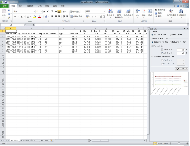190x146 pixels.
Task: Align text left in the ribbon
Action: coord(52,16)
